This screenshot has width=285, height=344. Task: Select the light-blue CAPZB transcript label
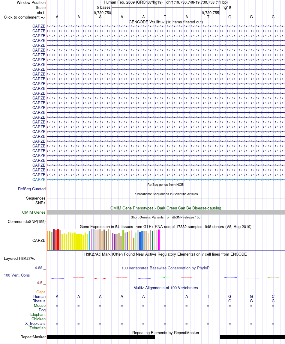[x=39, y=180]
